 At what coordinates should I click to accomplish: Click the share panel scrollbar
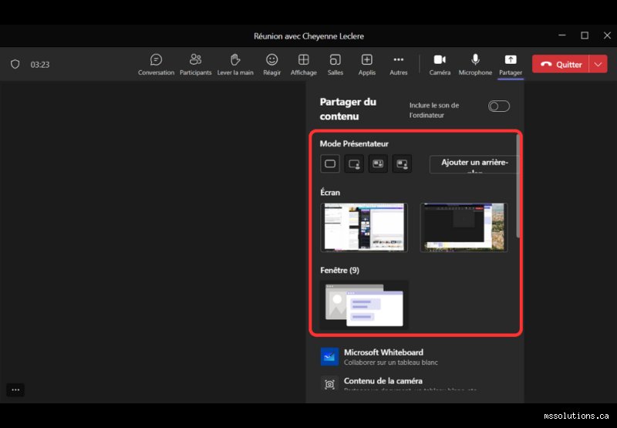[x=518, y=186]
